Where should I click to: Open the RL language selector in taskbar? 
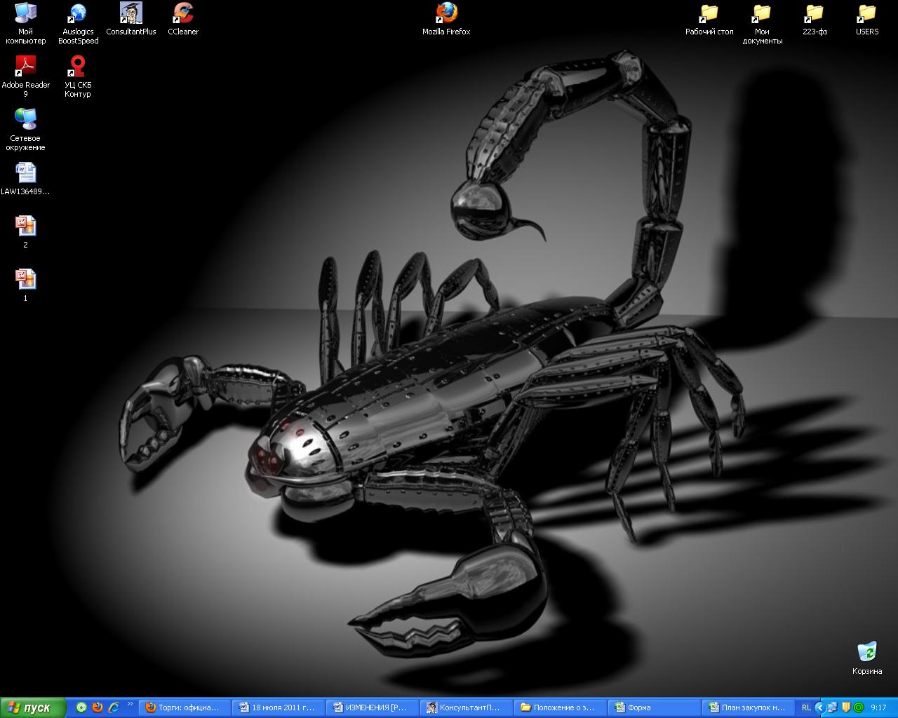tap(806, 707)
